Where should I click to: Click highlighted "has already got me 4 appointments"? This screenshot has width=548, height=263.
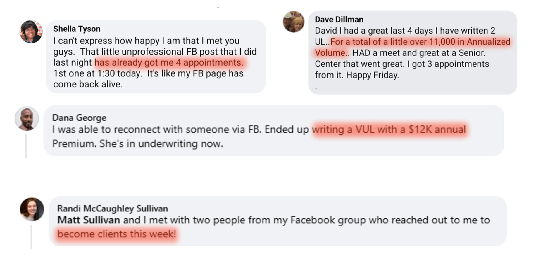[x=169, y=62]
